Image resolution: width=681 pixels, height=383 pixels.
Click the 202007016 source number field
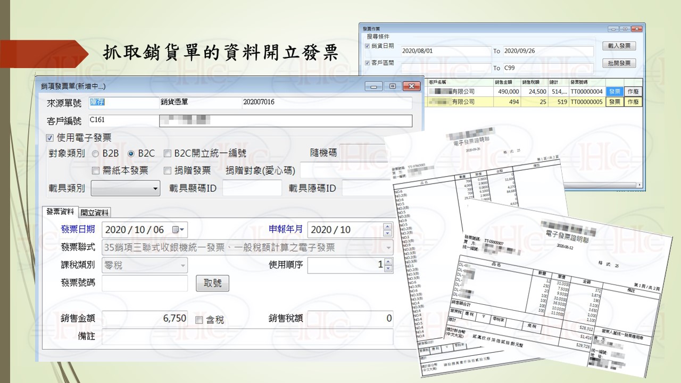point(327,102)
